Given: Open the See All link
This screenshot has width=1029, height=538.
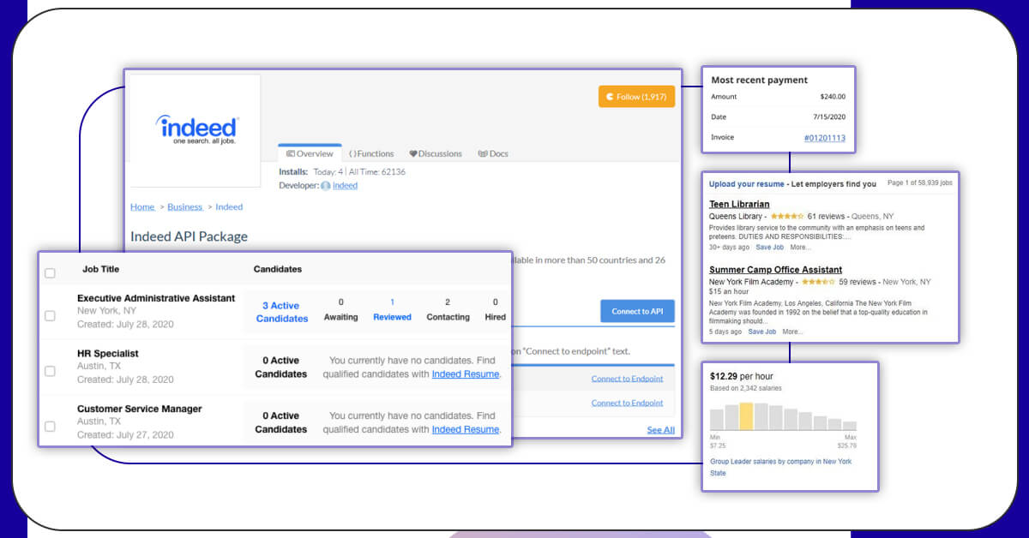Looking at the screenshot, I should pyautogui.click(x=660, y=430).
